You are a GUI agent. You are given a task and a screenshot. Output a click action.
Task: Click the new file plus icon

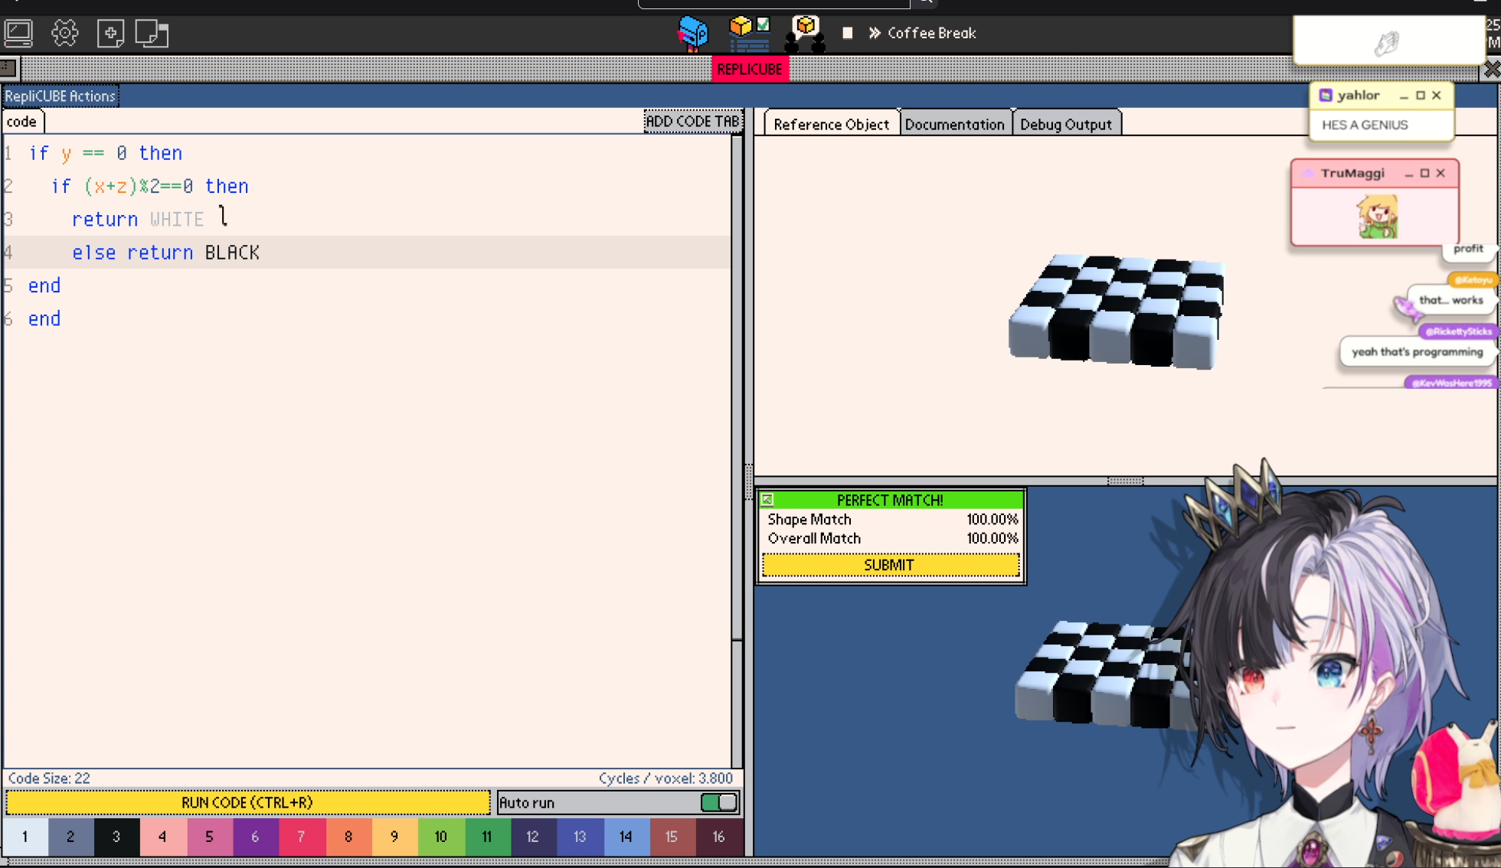(x=110, y=33)
